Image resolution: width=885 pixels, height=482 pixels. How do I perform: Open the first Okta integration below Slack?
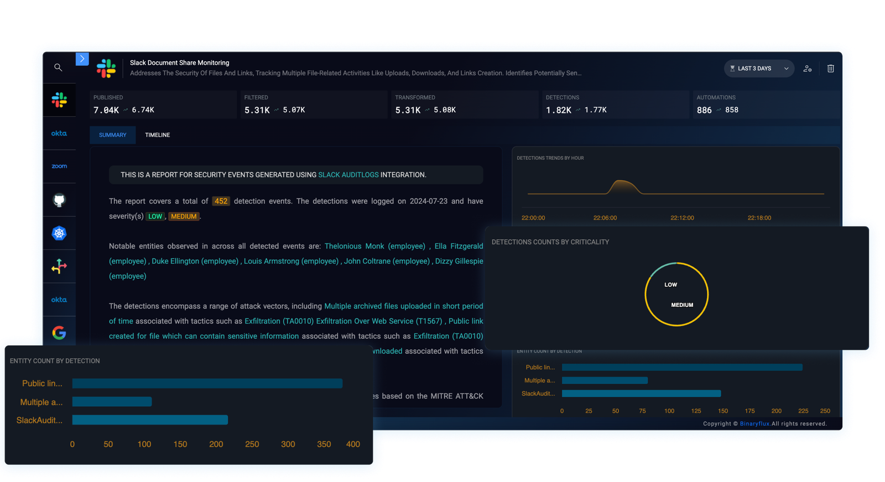tap(59, 133)
